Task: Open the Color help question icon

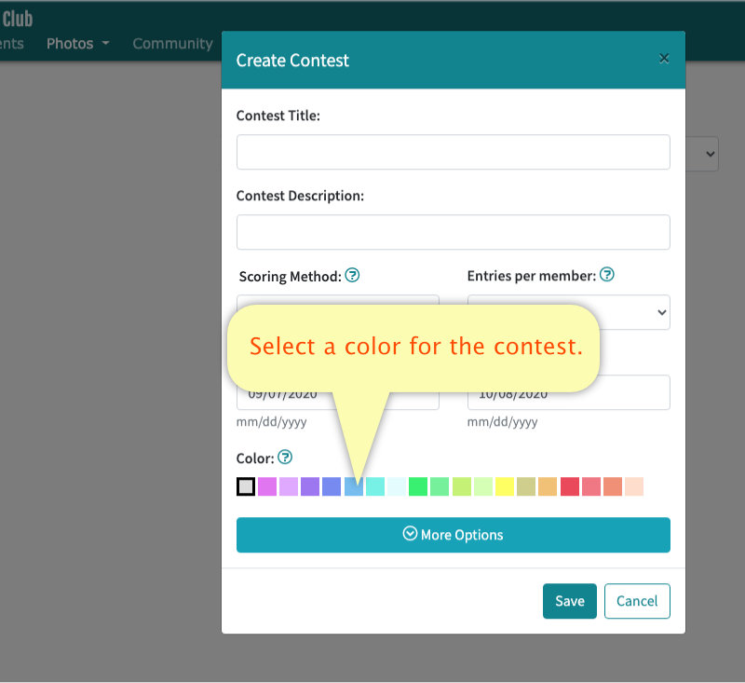Action: (285, 458)
